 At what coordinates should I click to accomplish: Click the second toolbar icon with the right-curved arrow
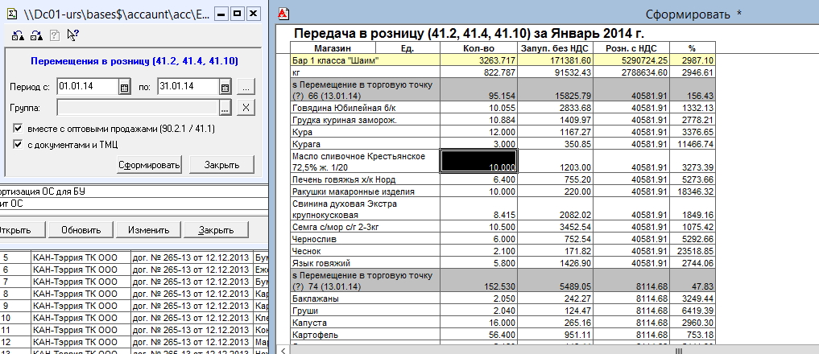[35, 35]
